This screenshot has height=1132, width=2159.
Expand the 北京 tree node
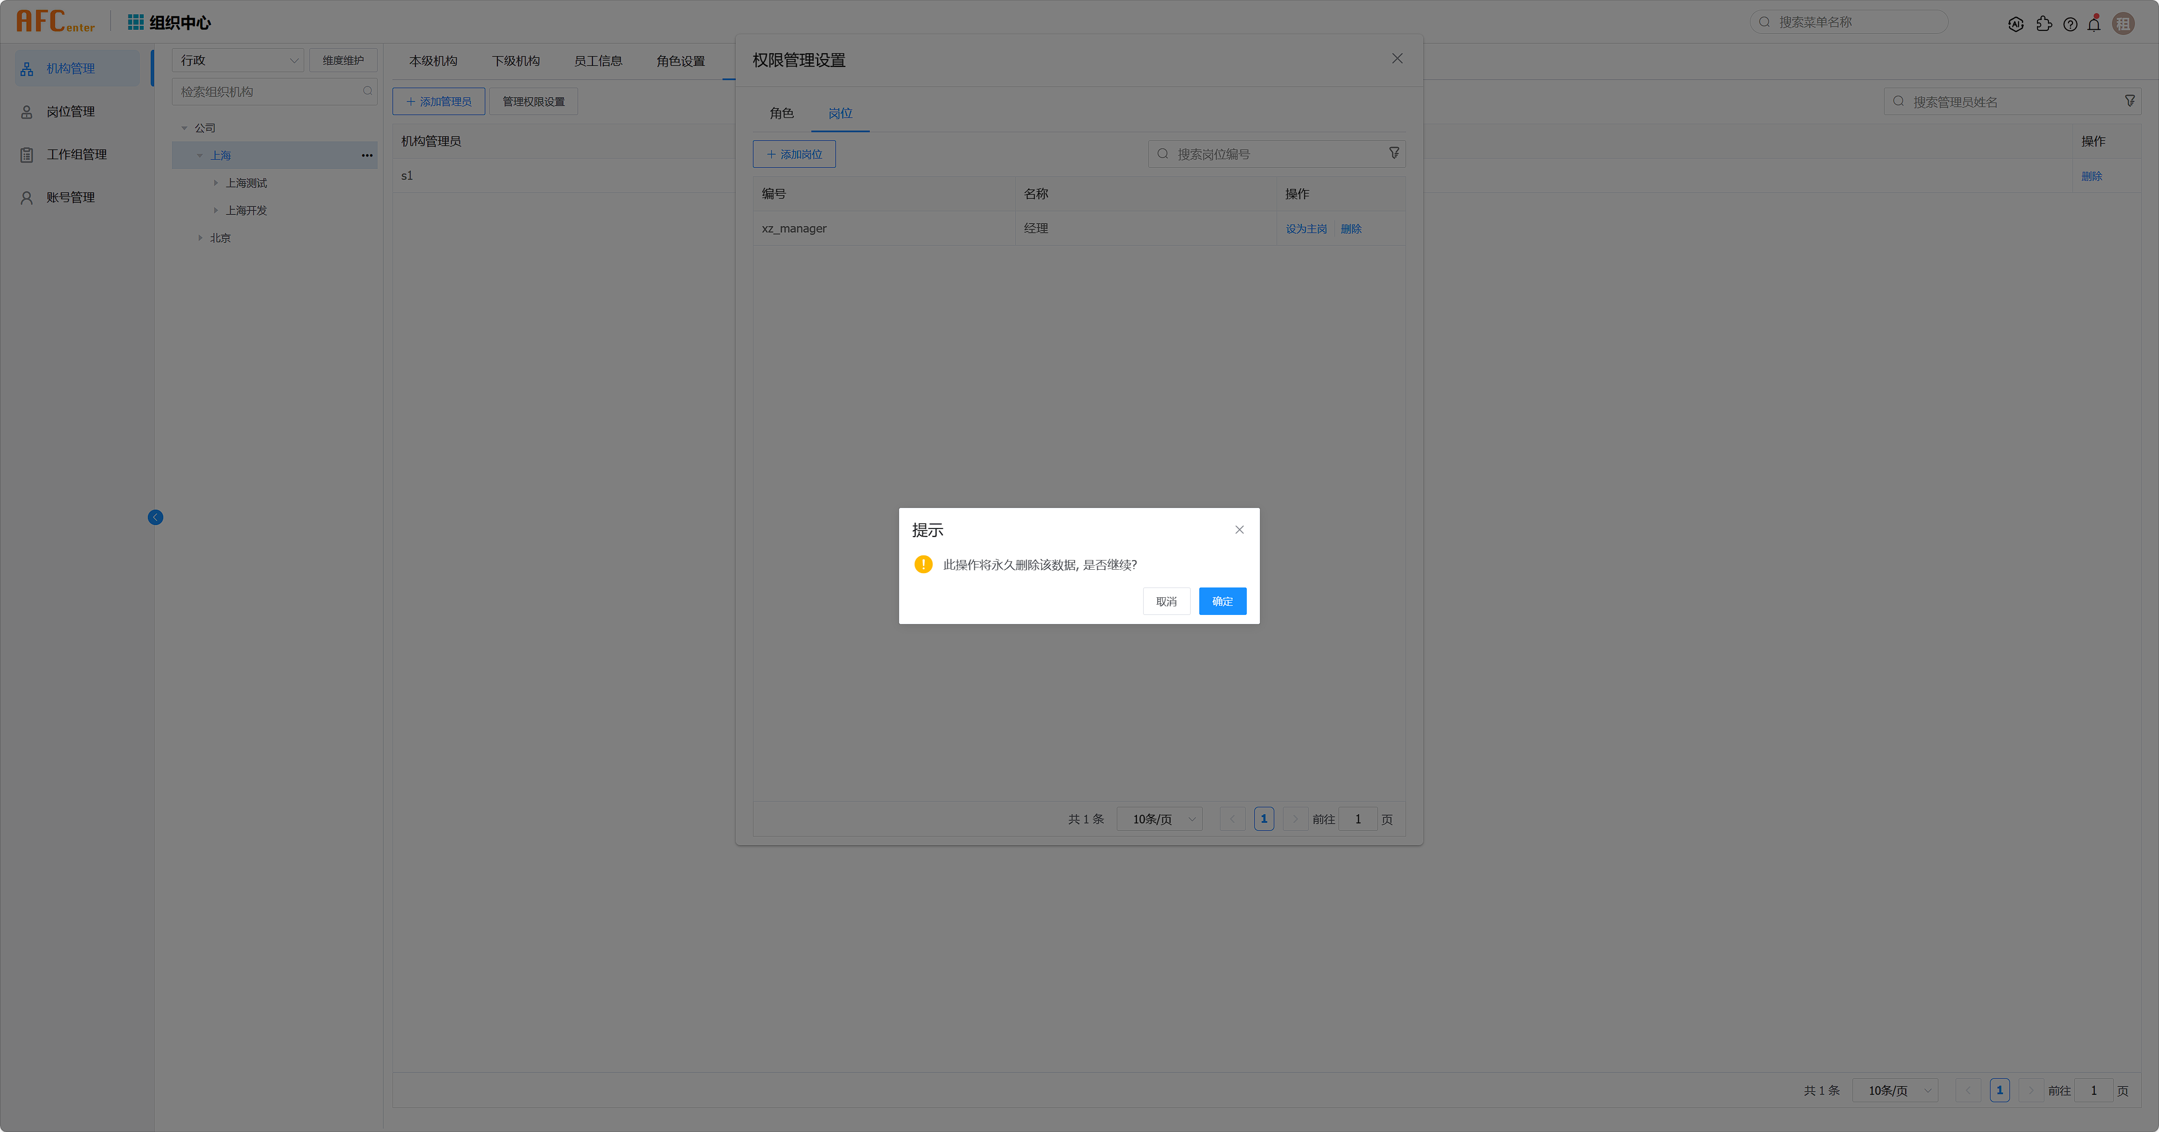click(x=201, y=238)
